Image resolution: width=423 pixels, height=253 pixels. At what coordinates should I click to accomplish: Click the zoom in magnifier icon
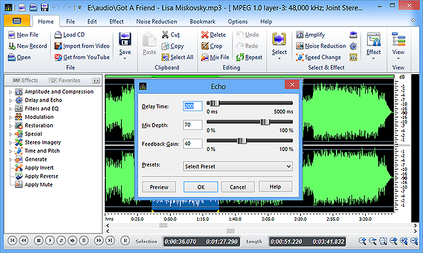coord(362,241)
